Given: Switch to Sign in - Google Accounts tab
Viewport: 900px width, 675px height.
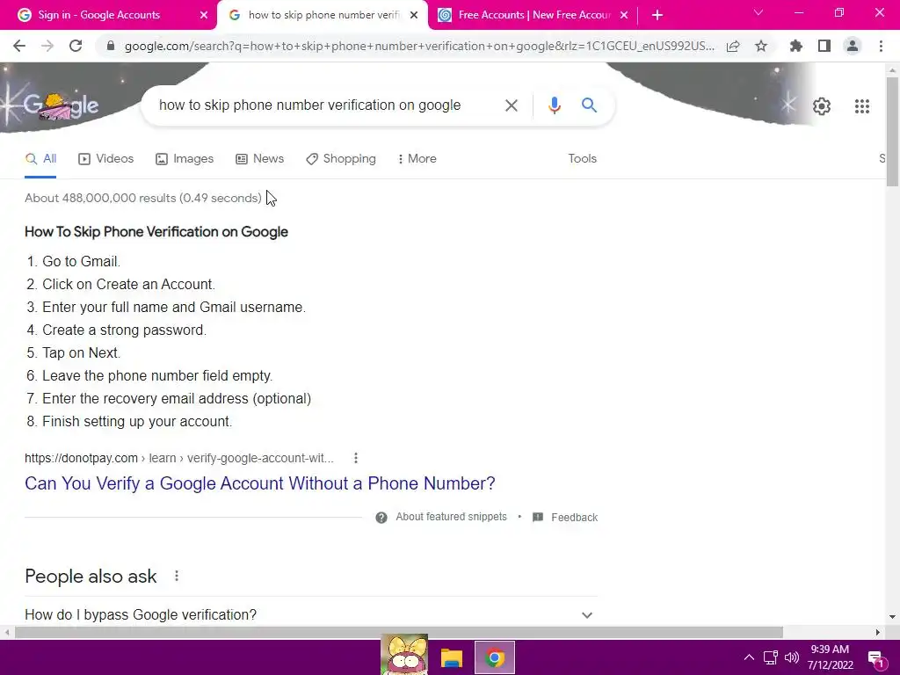Looking at the screenshot, I should [x=98, y=15].
